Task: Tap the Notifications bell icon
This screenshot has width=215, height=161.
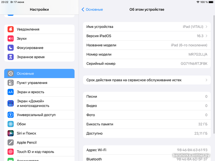Action: (10, 29)
